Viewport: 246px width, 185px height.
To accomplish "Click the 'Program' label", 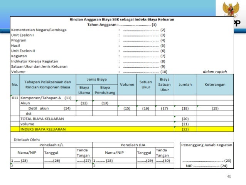I will coord(19,41).
